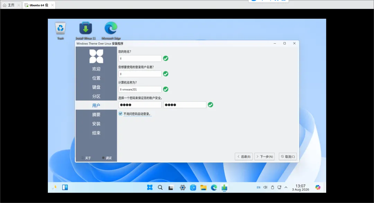Click the weather icon at taskbar left
Screen dimensions: 374x203
point(54,187)
